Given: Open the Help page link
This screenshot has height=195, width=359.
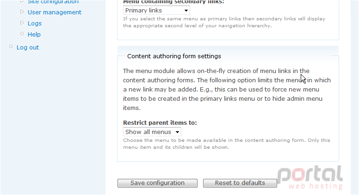Looking at the screenshot, I should pos(34,34).
